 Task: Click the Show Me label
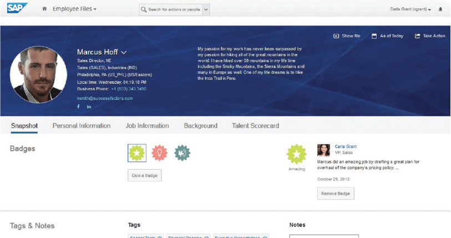(x=351, y=36)
